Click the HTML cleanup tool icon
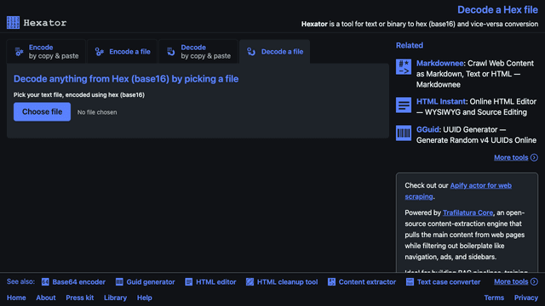Image resolution: width=545 pixels, height=306 pixels. (250, 282)
